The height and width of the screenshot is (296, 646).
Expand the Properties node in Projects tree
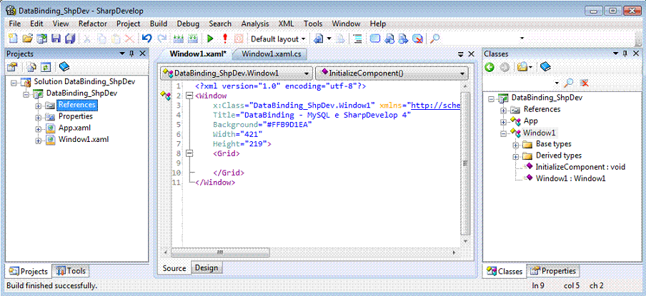pos(39,117)
